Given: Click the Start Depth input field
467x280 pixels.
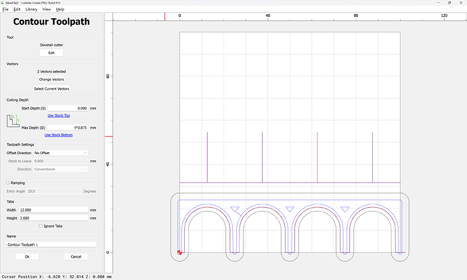Looking at the screenshot, I should 68,108.
